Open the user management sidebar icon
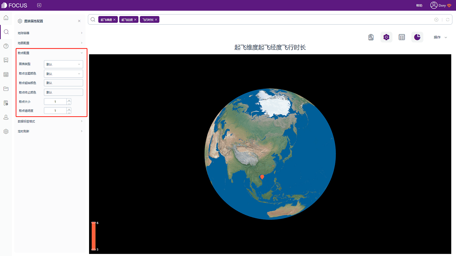The height and width of the screenshot is (256, 456). point(6,117)
